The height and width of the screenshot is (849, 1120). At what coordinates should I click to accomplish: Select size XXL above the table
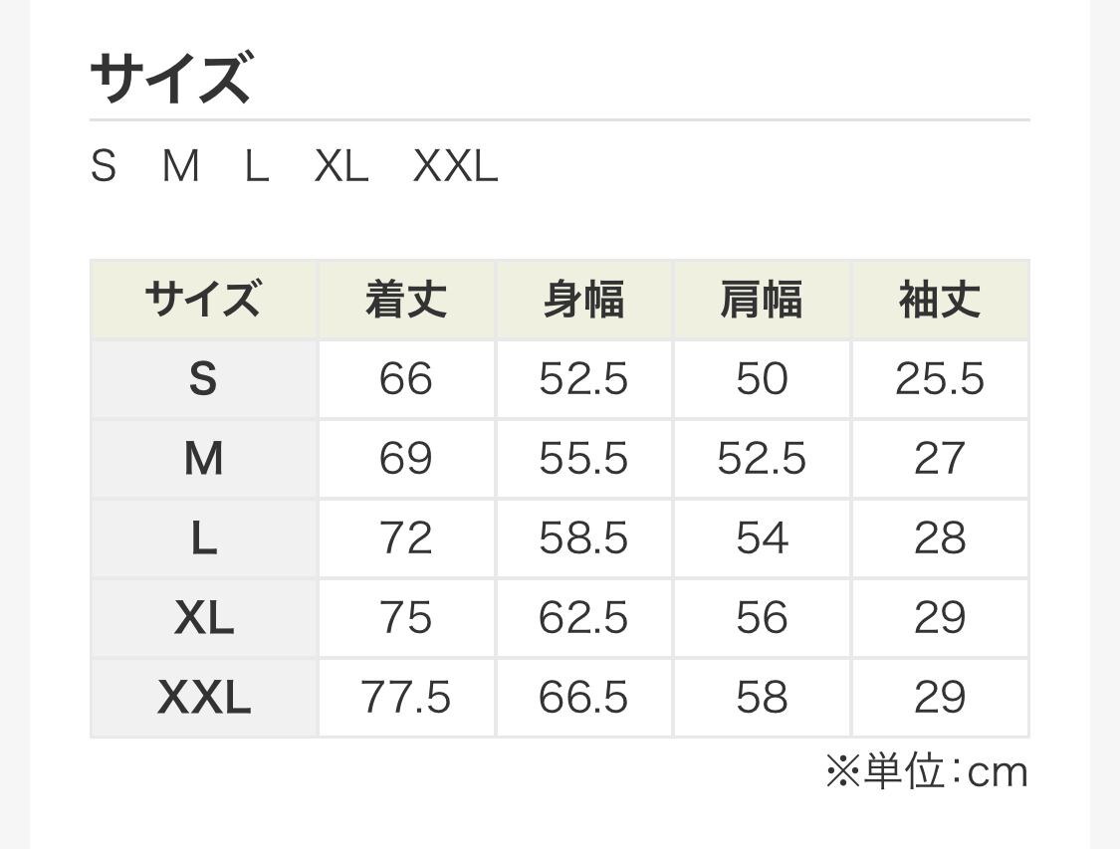[x=455, y=166]
